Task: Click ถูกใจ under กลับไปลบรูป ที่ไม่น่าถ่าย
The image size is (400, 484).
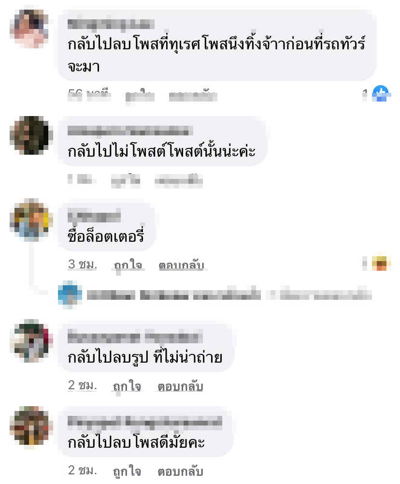Action: 127,386
